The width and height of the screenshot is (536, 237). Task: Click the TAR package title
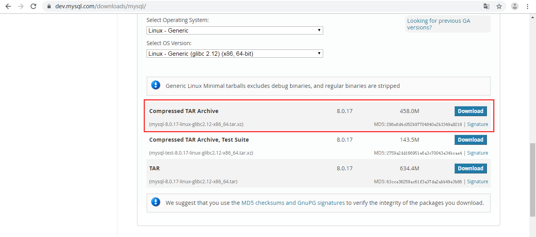point(154,168)
